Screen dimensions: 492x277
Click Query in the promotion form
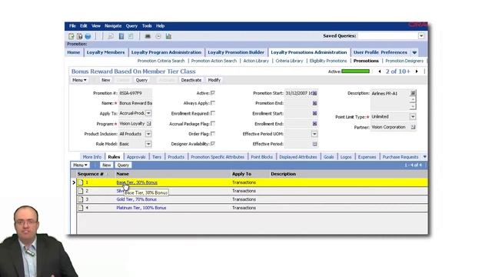141,80
